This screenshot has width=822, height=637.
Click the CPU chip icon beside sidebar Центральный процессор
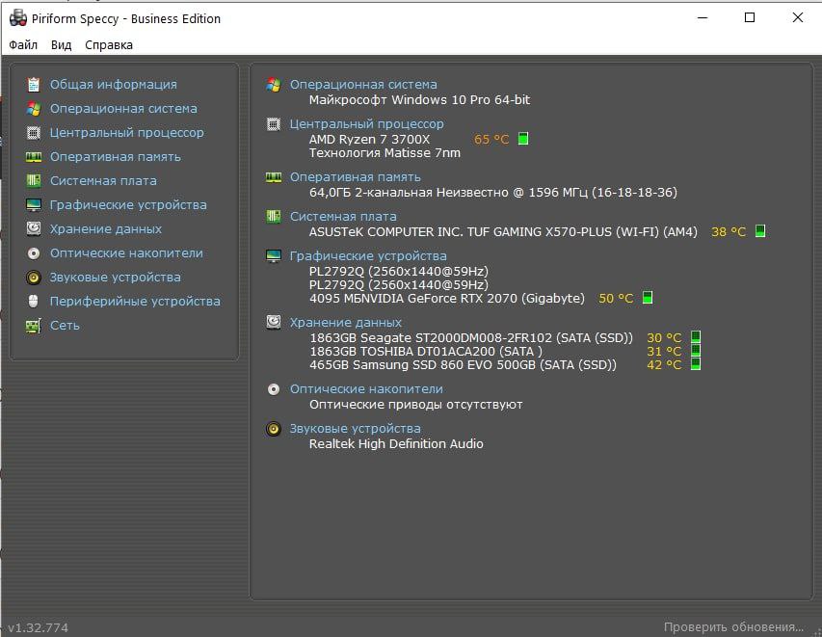pos(34,133)
